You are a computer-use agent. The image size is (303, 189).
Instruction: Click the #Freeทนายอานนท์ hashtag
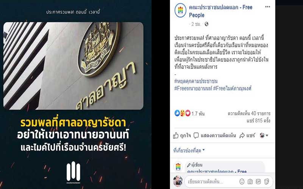(x=193, y=88)
